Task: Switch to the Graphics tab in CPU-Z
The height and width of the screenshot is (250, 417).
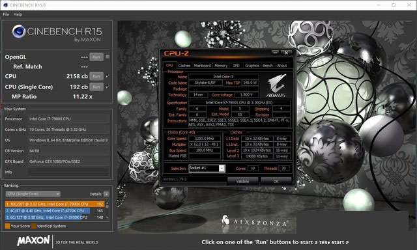Action: coord(252,65)
